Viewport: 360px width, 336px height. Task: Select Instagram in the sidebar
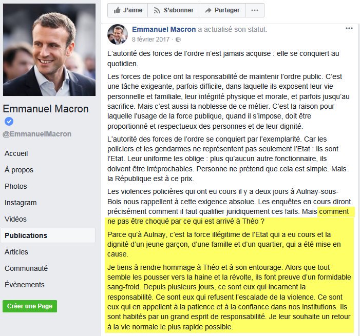click(x=21, y=203)
